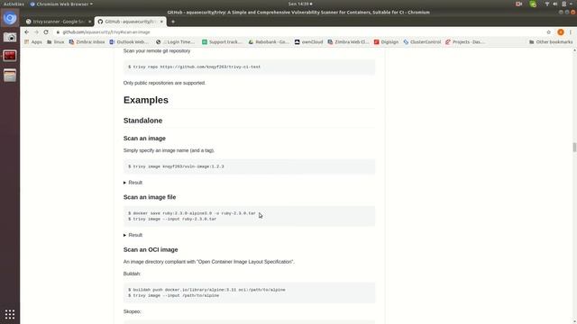Show applications grid in the dock
This screenshot has height=324, width=577.
point(10,314)
